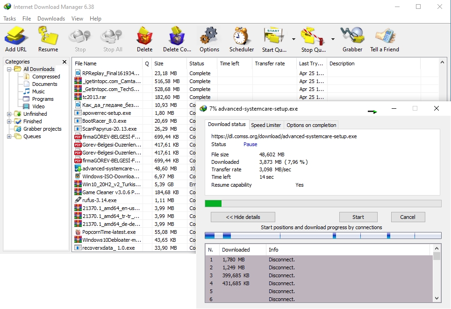Select the Compressed category
The width and height of the screenshot is (451, 309).
46,77
